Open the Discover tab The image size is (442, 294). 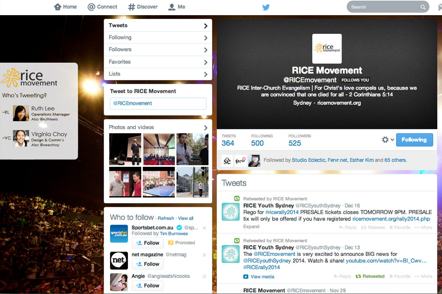click(x=143, y=7)
